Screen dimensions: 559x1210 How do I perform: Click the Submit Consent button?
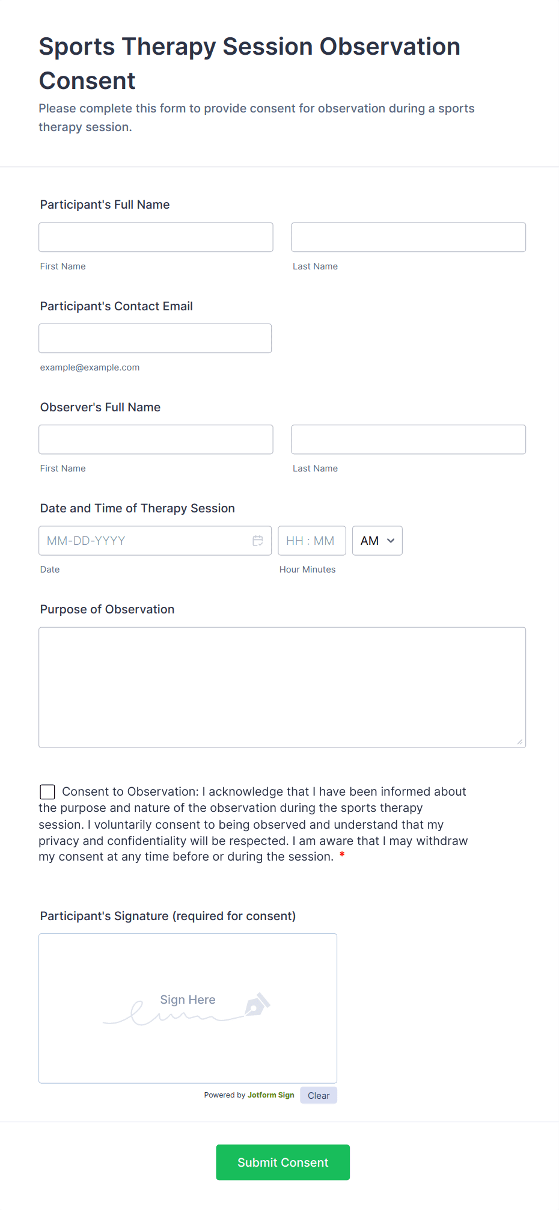(x=283, y=1162)
